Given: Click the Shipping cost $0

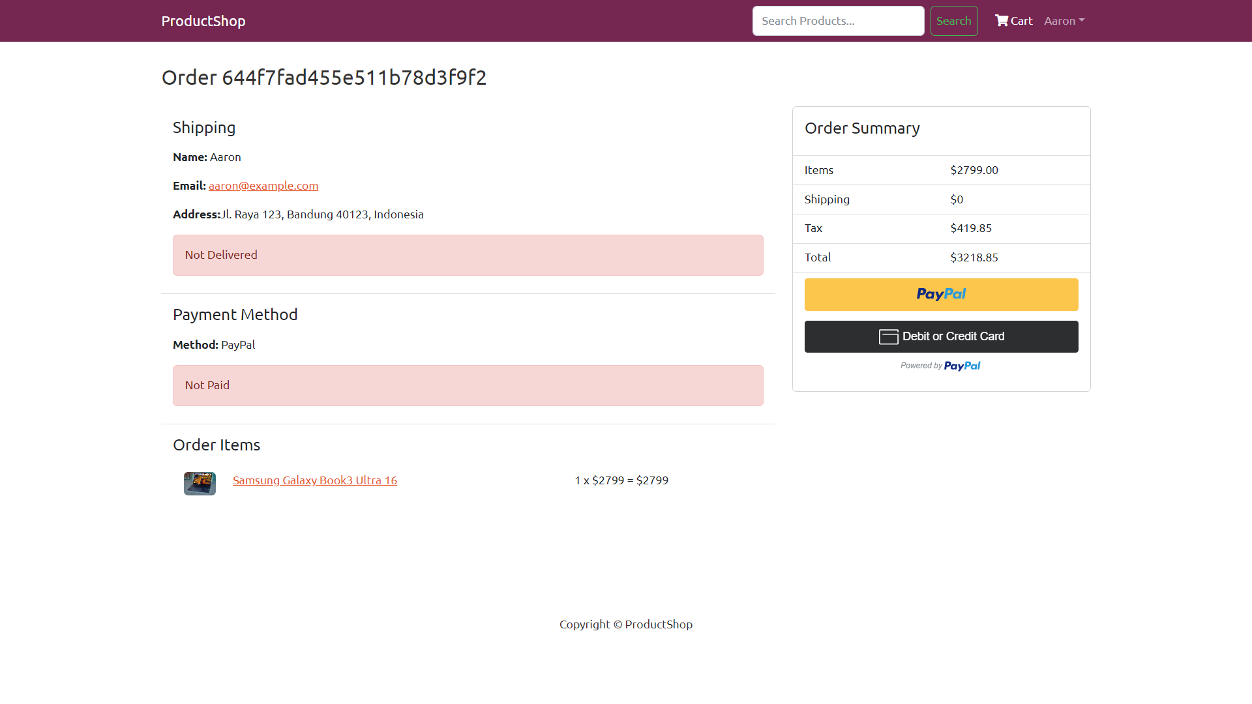Looking at the screenshot, I should 957,199.
